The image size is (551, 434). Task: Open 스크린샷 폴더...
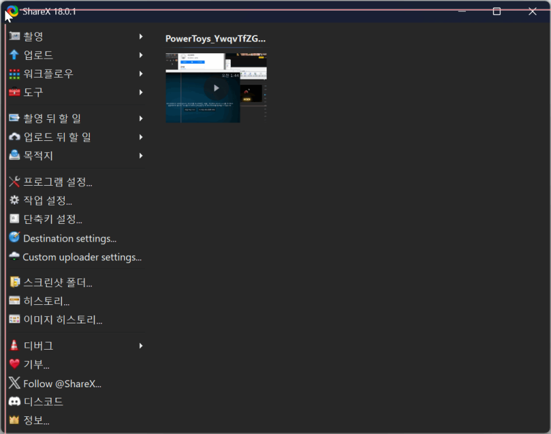77,283
